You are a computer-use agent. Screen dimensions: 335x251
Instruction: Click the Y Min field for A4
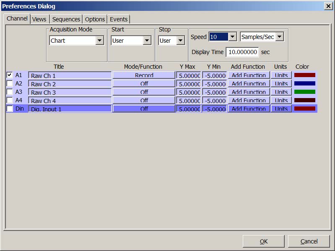point(215,100)
